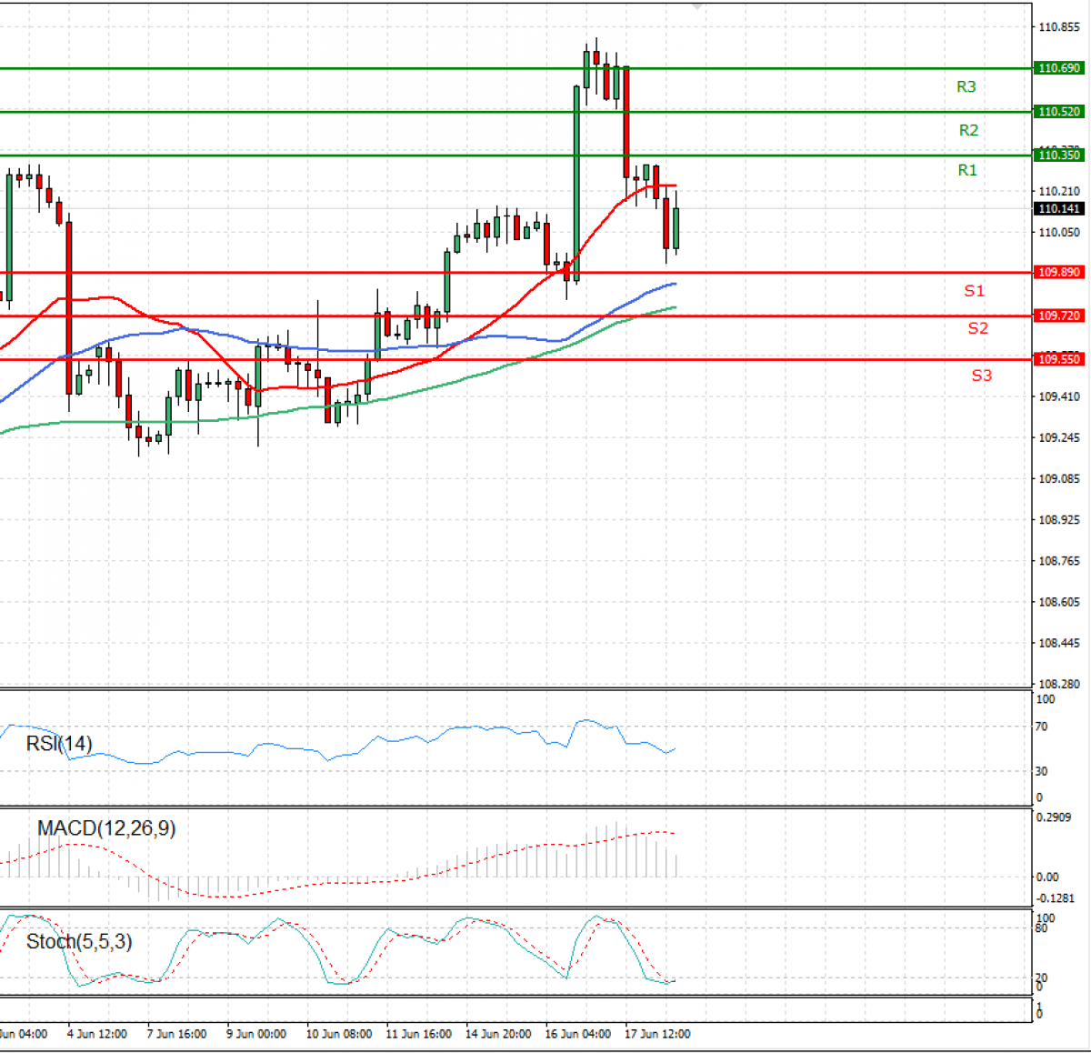Image resolution: width=1091 pixels, height=1053 pixels.
Task: Click the R3 resistance label
Action: pos(966,87)
